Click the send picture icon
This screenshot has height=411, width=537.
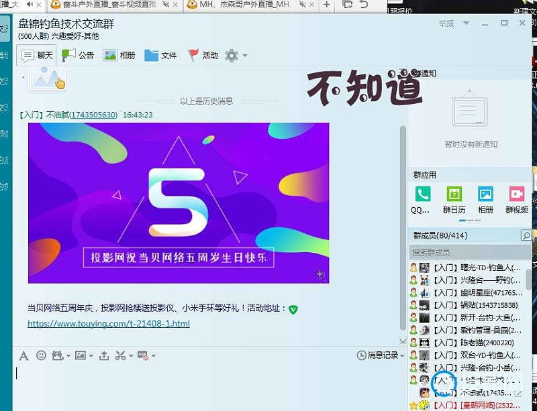pos(81,355)
